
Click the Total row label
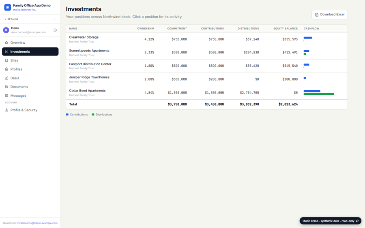click(73, 104)
